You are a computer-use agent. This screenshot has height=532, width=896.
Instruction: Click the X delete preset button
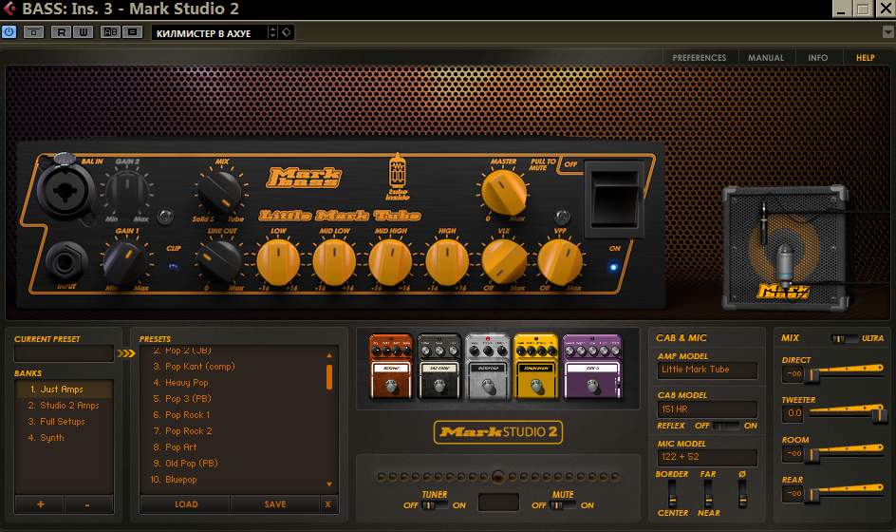coord(328,503)
